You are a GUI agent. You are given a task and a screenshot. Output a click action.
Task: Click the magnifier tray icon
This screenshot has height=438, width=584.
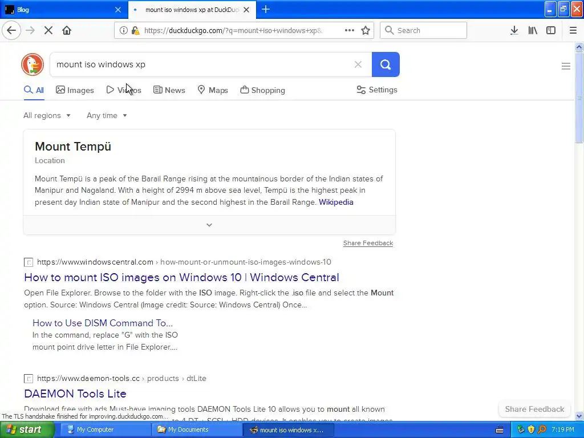pyautogui.click(x=542, y=429)
